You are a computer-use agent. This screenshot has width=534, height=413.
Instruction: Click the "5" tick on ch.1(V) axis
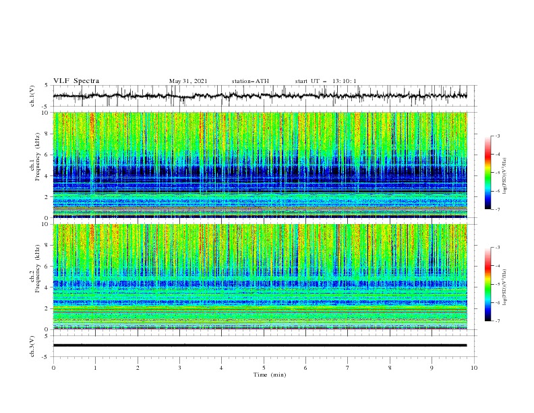[47, 85]
